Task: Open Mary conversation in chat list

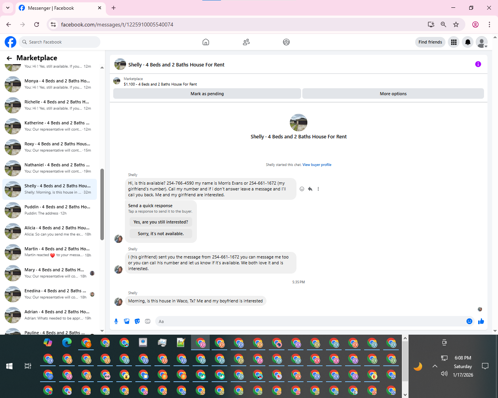Action: click(x=49, y=273)
